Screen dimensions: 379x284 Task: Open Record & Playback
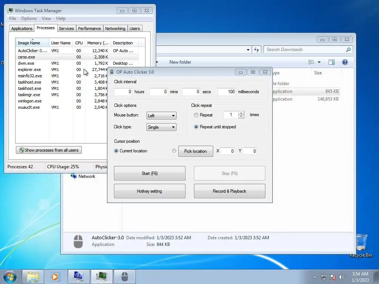[x=229, y=191]
